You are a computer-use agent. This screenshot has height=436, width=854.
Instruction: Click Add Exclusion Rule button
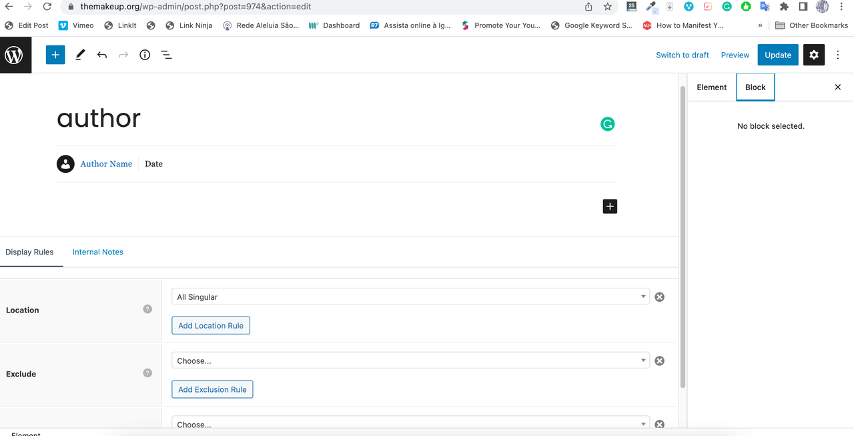point(212,389)
